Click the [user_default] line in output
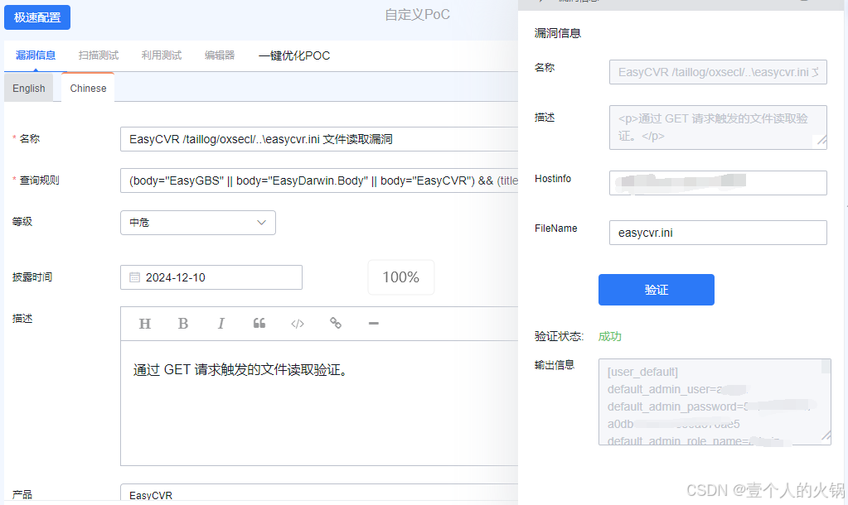The width and height of the screenshot is (848, 505). tap(642, 372)
